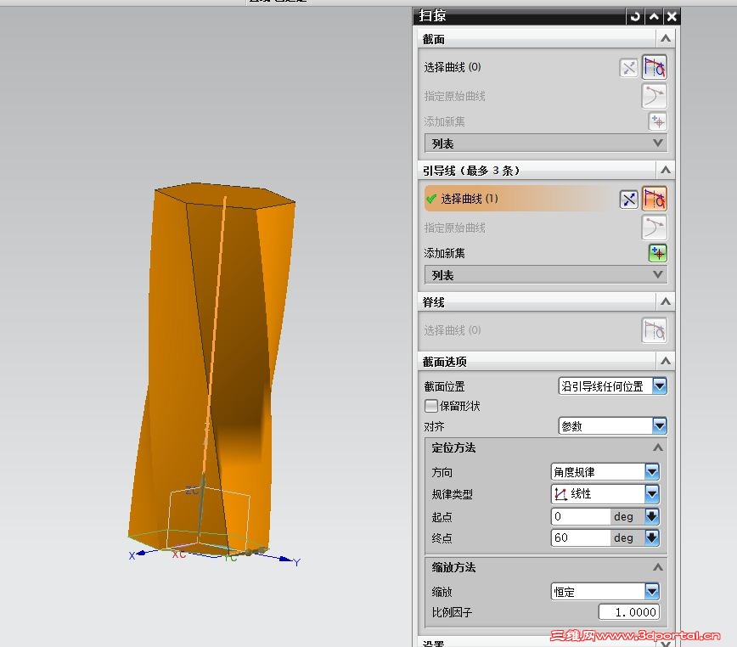The height and width of the screenshot is (647, 737).
Task: Open the 缩放 dropdown showing 恒定
Action: [652, 592]
